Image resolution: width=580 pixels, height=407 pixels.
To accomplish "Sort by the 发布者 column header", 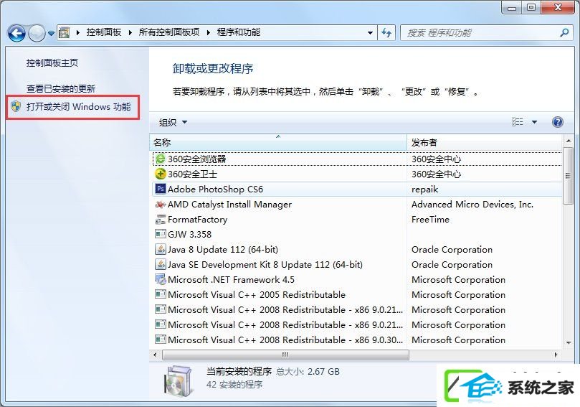I will [484, 143].
